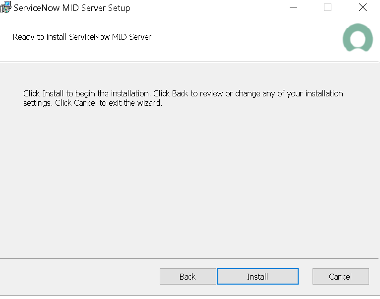
Task: Click the Install button to begin installation
Action: (x=257, y=277)
